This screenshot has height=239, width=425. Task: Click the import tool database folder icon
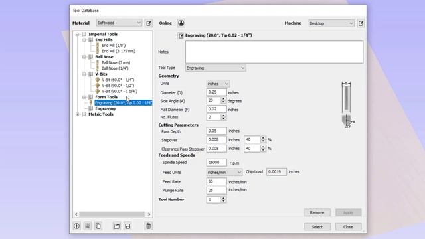(117, 226)
